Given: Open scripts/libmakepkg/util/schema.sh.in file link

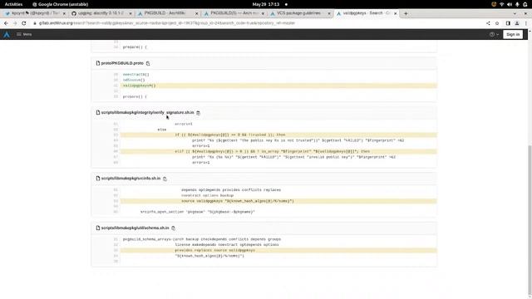Looking at the screenshot, I should point(135,228).
